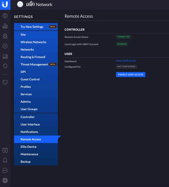This screenshot has width=169, height=187.
Task: Open Admins settings
Action: (x=36, y=101)
